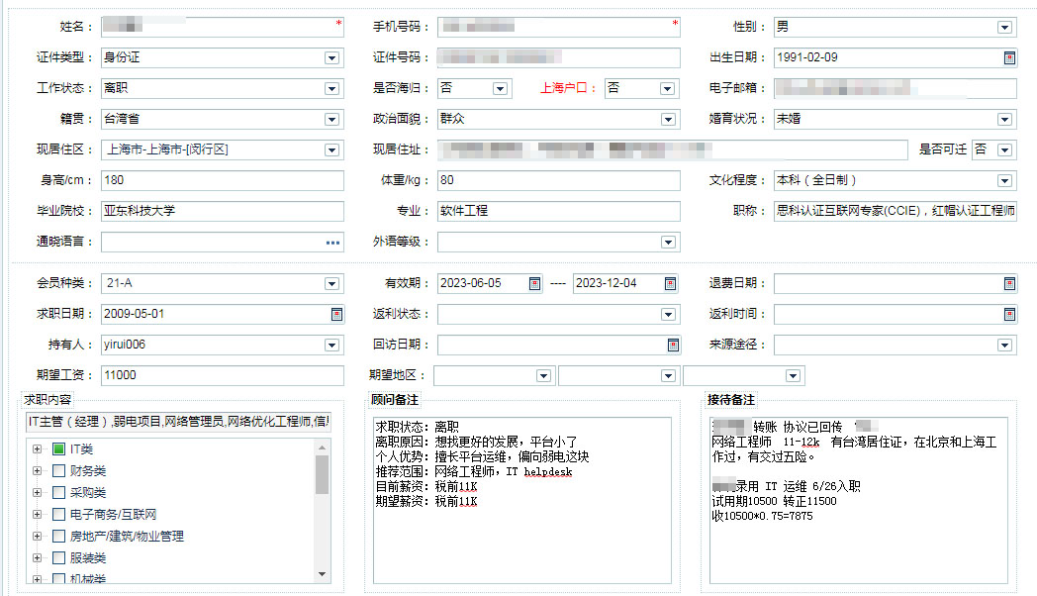Click the 证件号码 input field

tap(559, 57)
